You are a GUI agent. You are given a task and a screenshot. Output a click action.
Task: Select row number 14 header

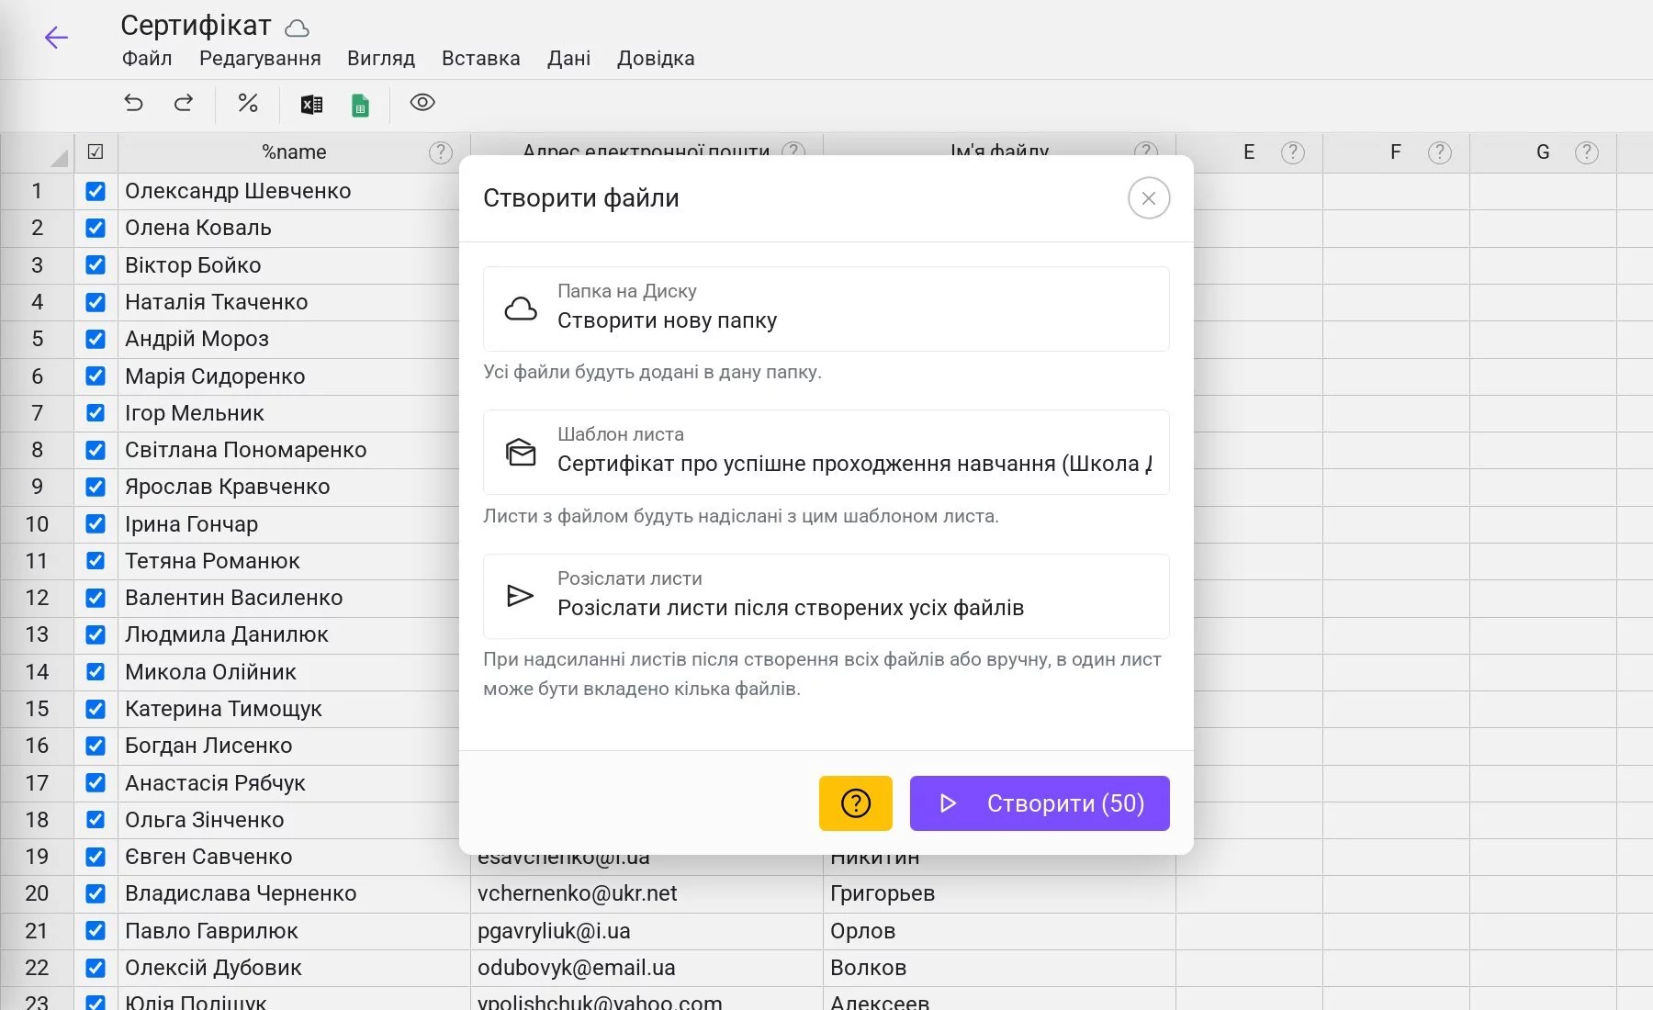tap(37, 672)
